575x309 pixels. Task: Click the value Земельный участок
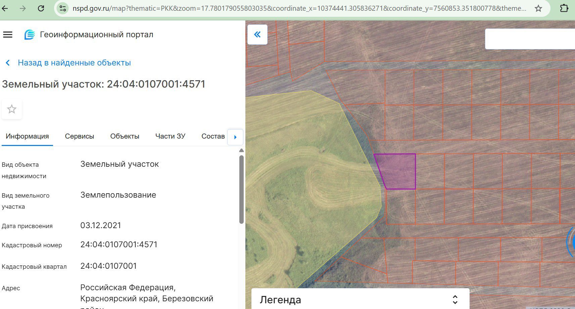119,164
